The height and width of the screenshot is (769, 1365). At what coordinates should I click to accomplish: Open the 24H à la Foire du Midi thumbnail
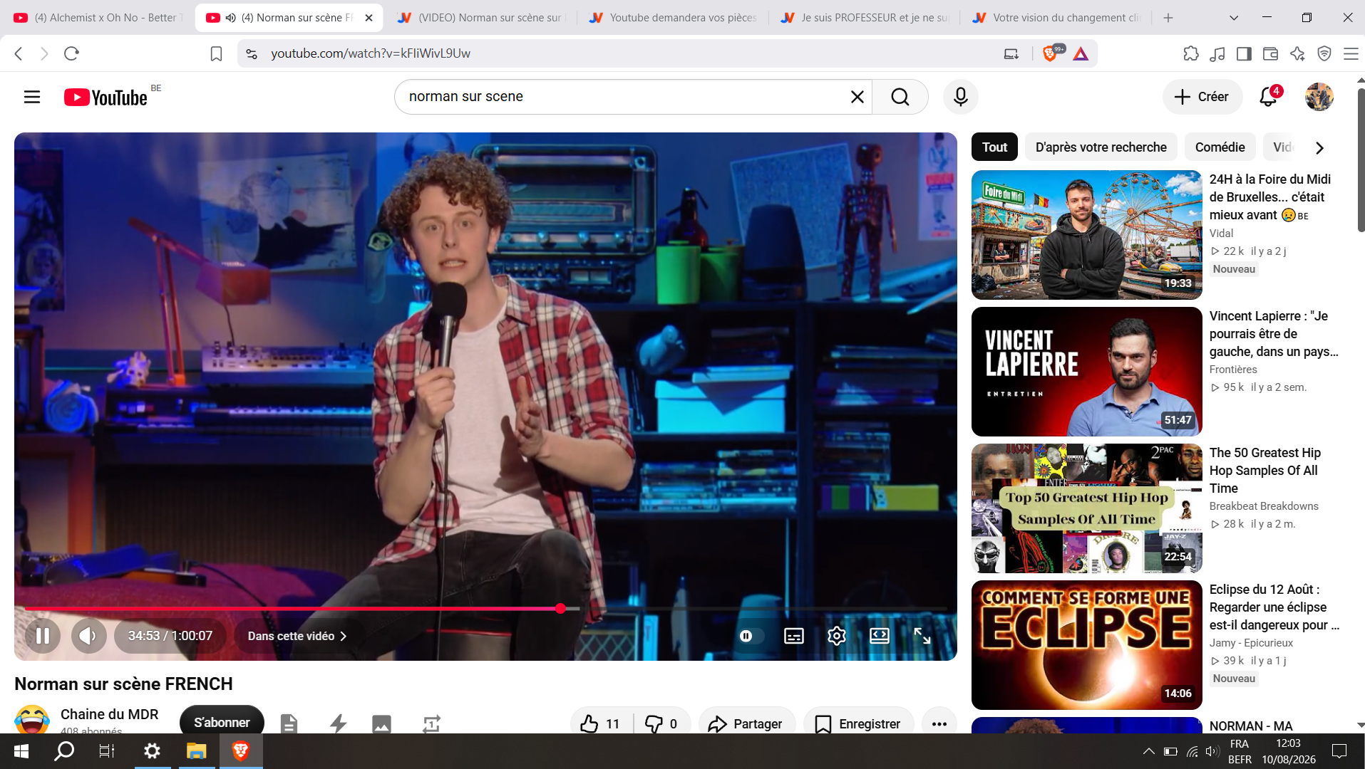[1086, 234]
